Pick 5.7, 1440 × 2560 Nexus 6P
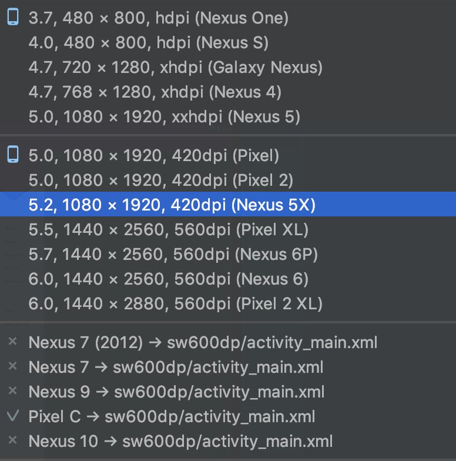The height and width of the screenshot is (461, 456). tap(228, 254)
